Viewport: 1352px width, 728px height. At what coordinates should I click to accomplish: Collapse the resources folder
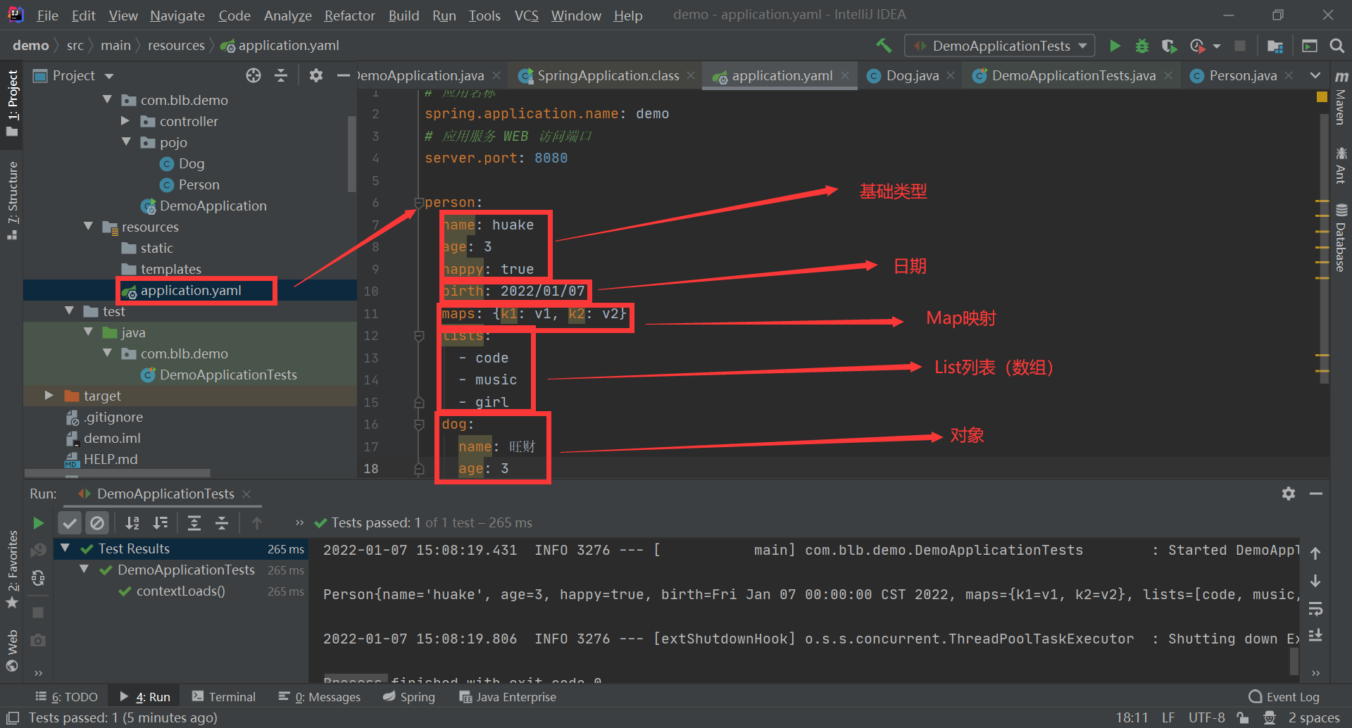click(x=88, y=227)
